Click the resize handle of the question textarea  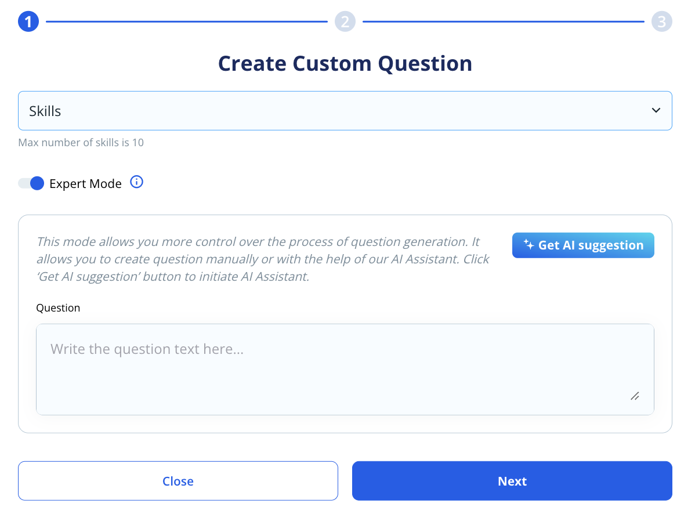[x=635, y=396]
